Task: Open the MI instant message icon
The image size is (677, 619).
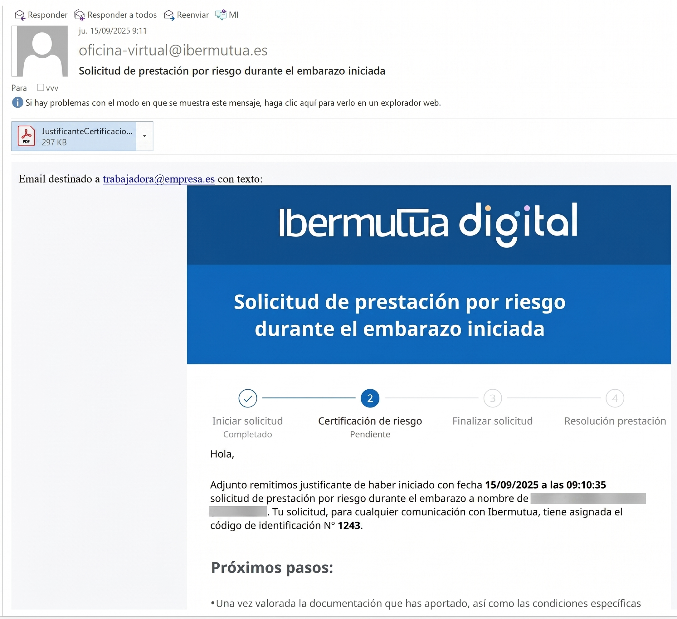Action: point(221,15)
